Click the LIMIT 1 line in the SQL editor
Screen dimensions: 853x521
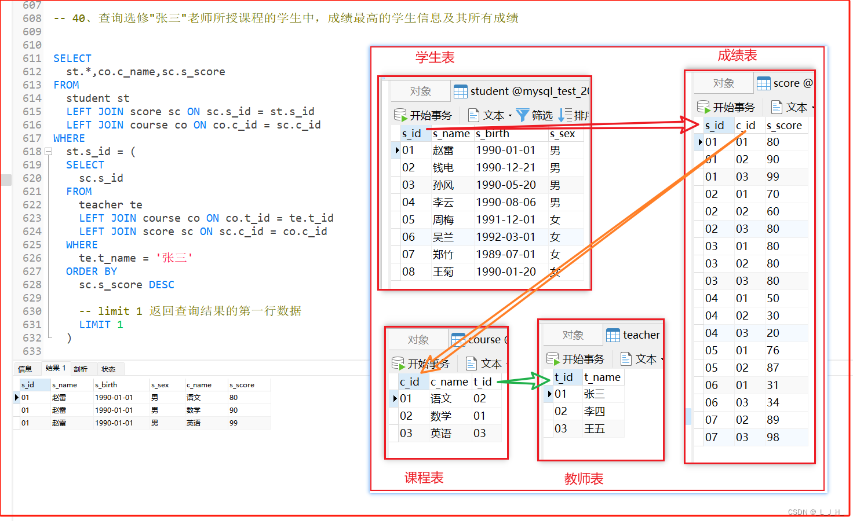(101, 325)
